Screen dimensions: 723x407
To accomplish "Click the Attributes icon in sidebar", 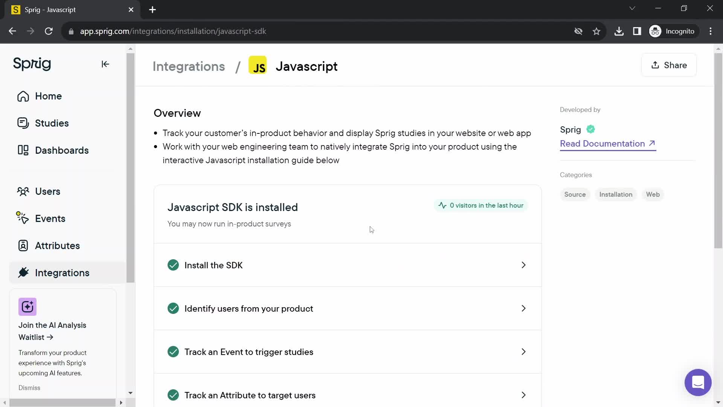I will [x=23, y=246].
